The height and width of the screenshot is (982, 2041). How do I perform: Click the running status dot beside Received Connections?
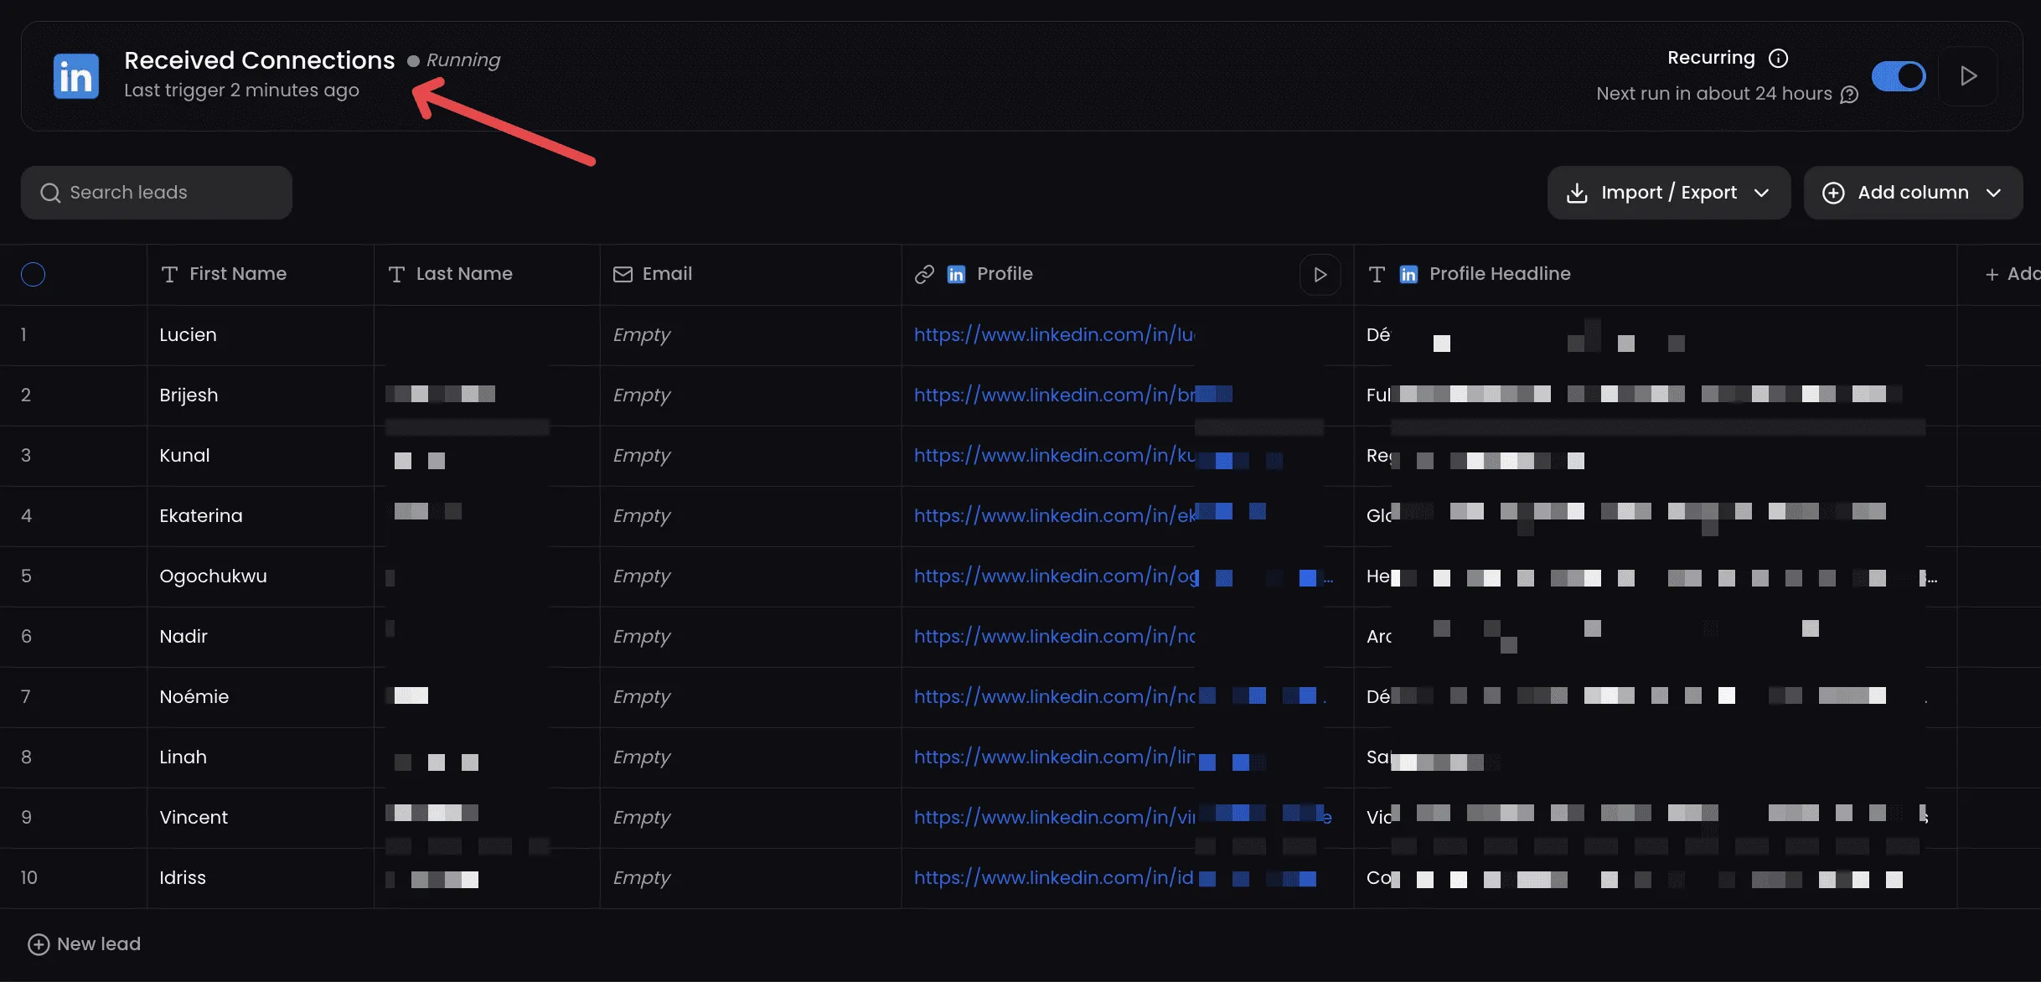tap(413, 60)
